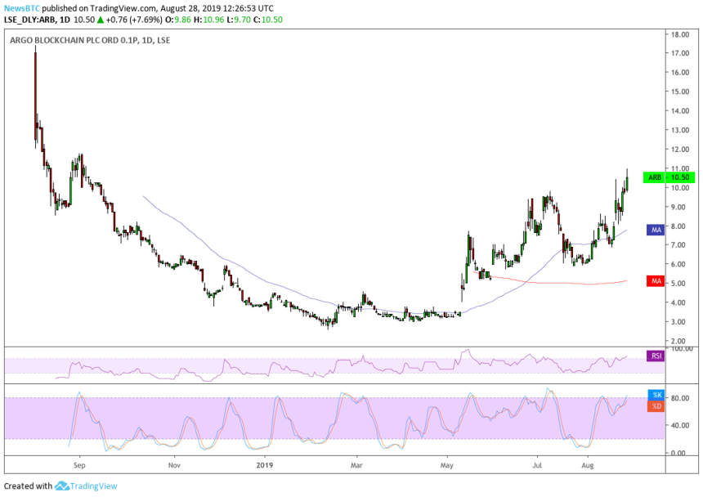Screen dimensions: 703x497
Task: Click the 3.00 price axis label
Action: coord(680,322)
